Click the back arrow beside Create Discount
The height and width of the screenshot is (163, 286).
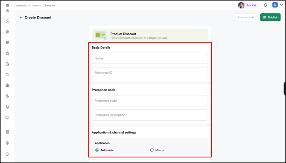tap(21, 18)
